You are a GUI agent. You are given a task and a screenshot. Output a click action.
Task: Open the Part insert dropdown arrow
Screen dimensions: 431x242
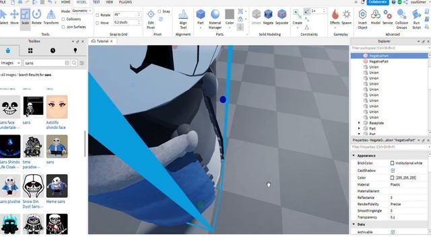click(201, 28)
